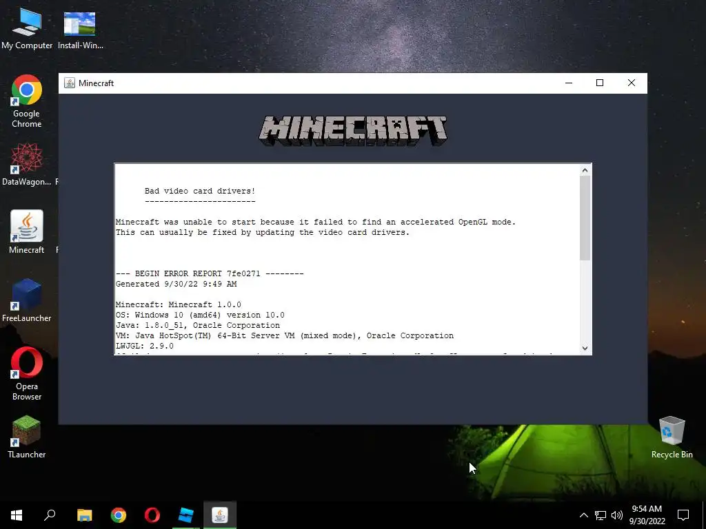The width and height of the screenshot is (706, 529).
Task: Click the Java icon in Minecraft title bar
Action: pos(70,83)
